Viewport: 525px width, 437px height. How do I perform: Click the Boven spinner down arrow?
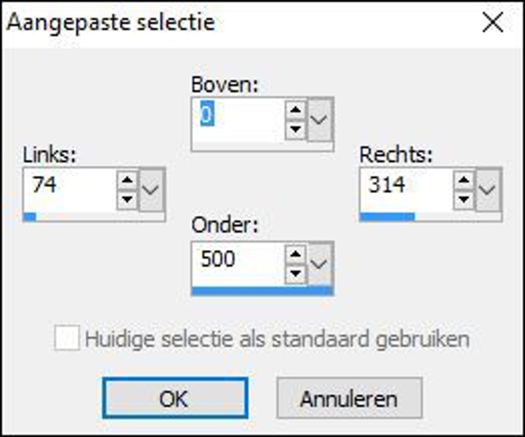click(296, 127)
